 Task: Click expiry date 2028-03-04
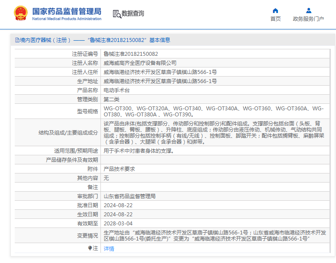click(x=118, y=223)
